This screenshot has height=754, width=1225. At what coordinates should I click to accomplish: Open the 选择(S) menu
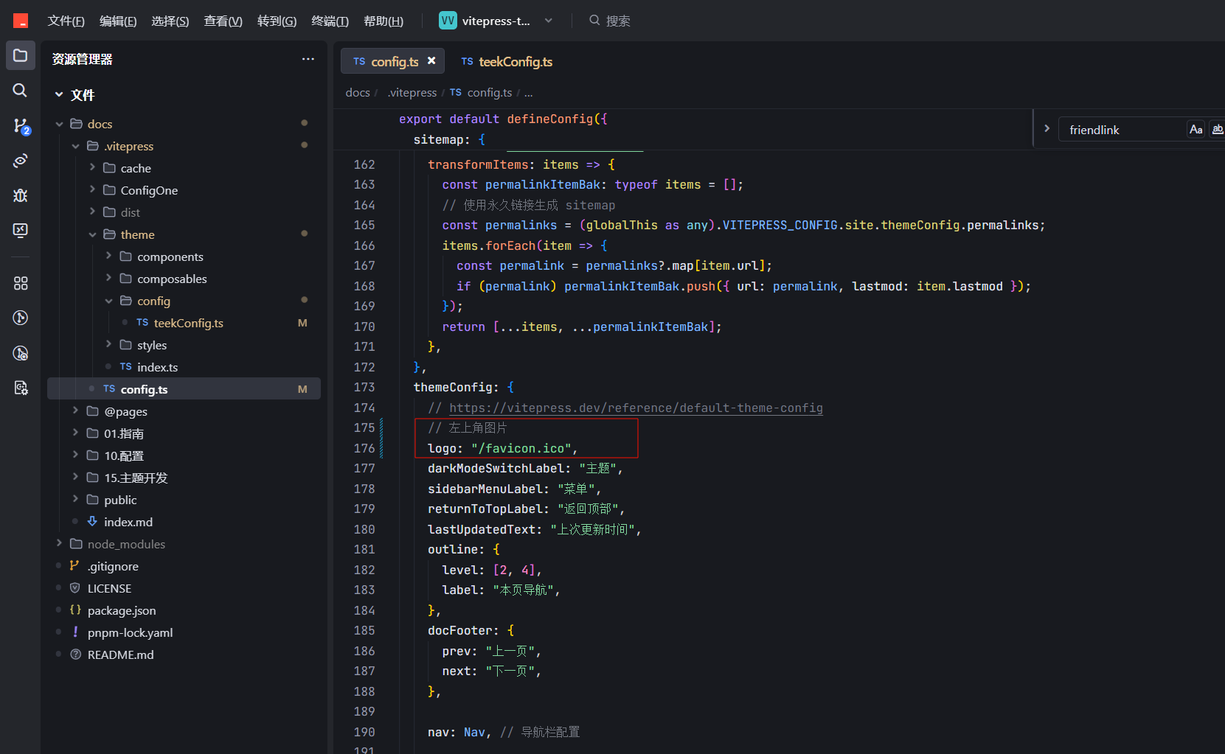pos(170,21)
